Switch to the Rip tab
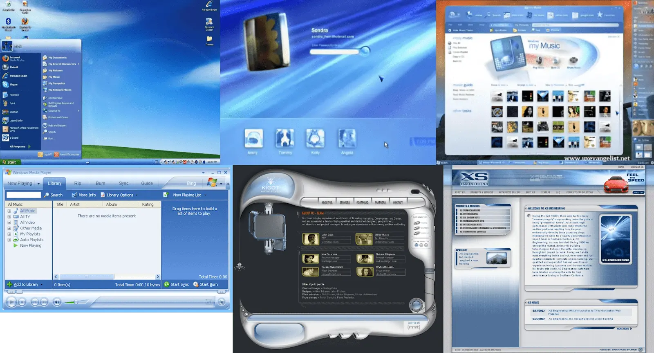The width and height of the screenshot is (654, 353). click(78, 183)
